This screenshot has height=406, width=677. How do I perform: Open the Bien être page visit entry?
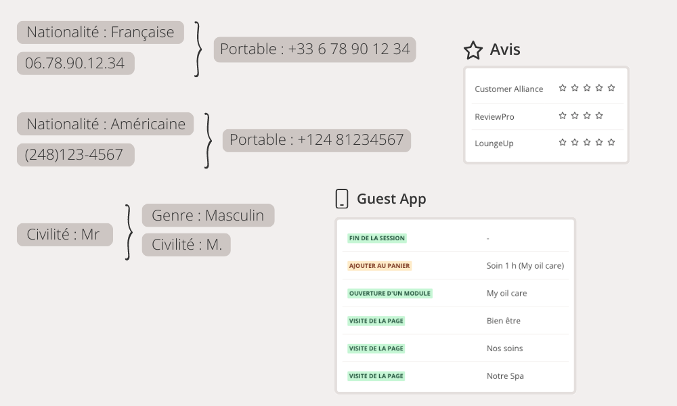point(503,321)
